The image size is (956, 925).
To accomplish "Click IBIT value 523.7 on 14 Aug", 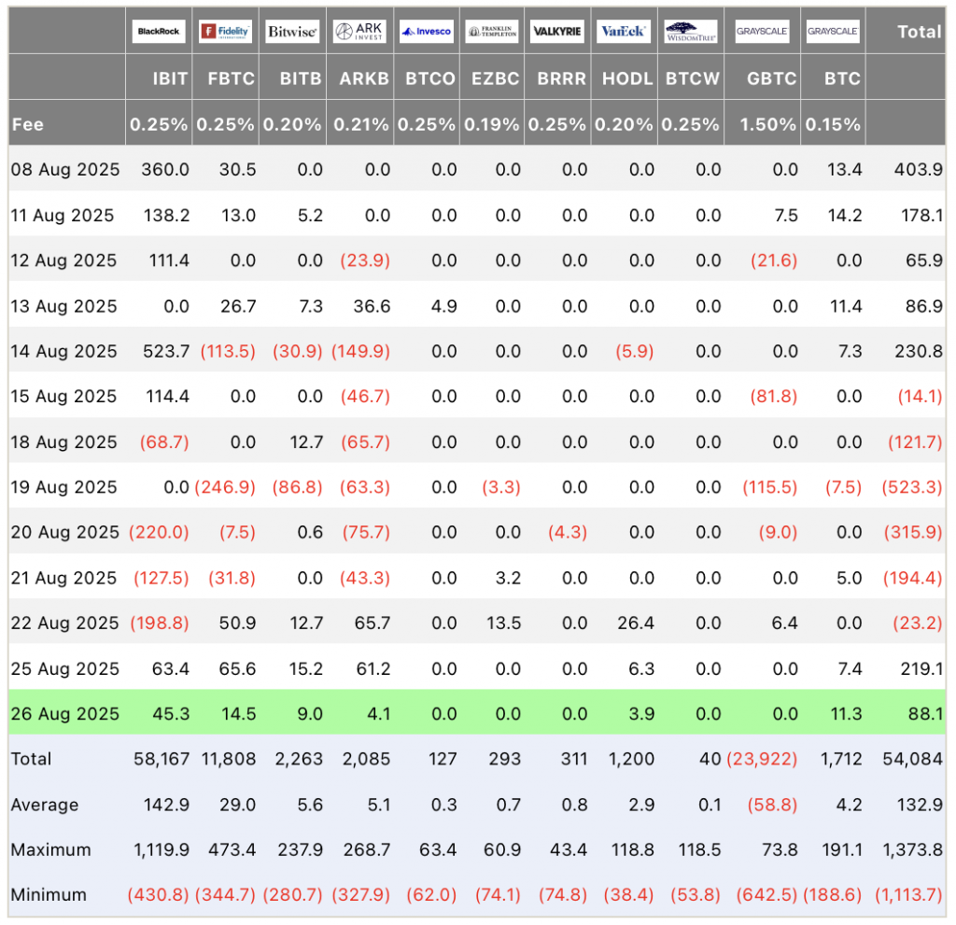I will coord(166,351).
